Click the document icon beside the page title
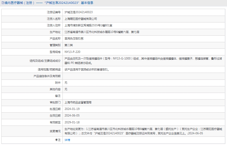 2,3
